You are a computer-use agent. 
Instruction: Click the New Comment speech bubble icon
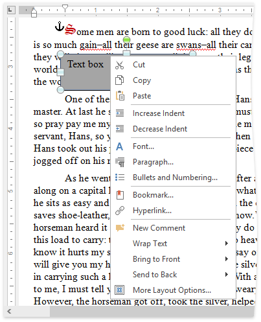pyautogui.click(x=120, y=227)
